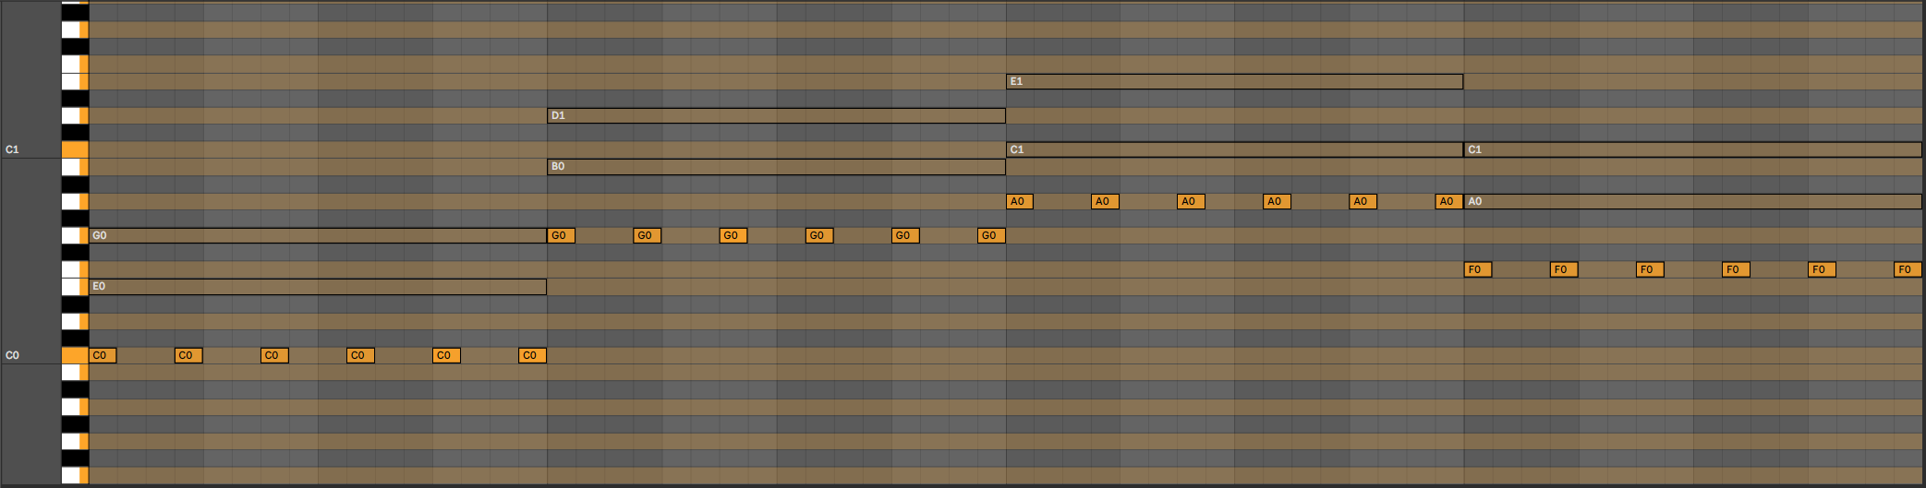1926x488 pixels.
Task: Click the long B0 note
Action: (x=776, y=167)
